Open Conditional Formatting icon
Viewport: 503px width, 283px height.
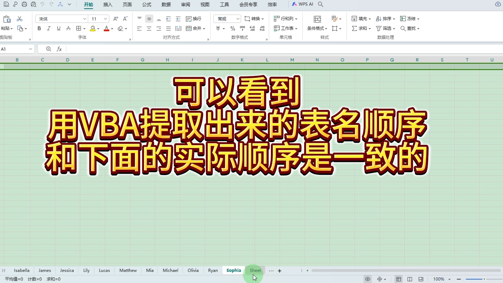point(317,19)
